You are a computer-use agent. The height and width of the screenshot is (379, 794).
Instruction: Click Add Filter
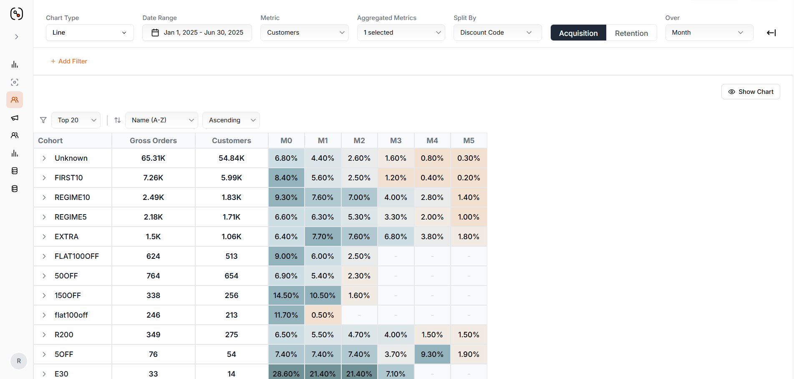(69, 61)
